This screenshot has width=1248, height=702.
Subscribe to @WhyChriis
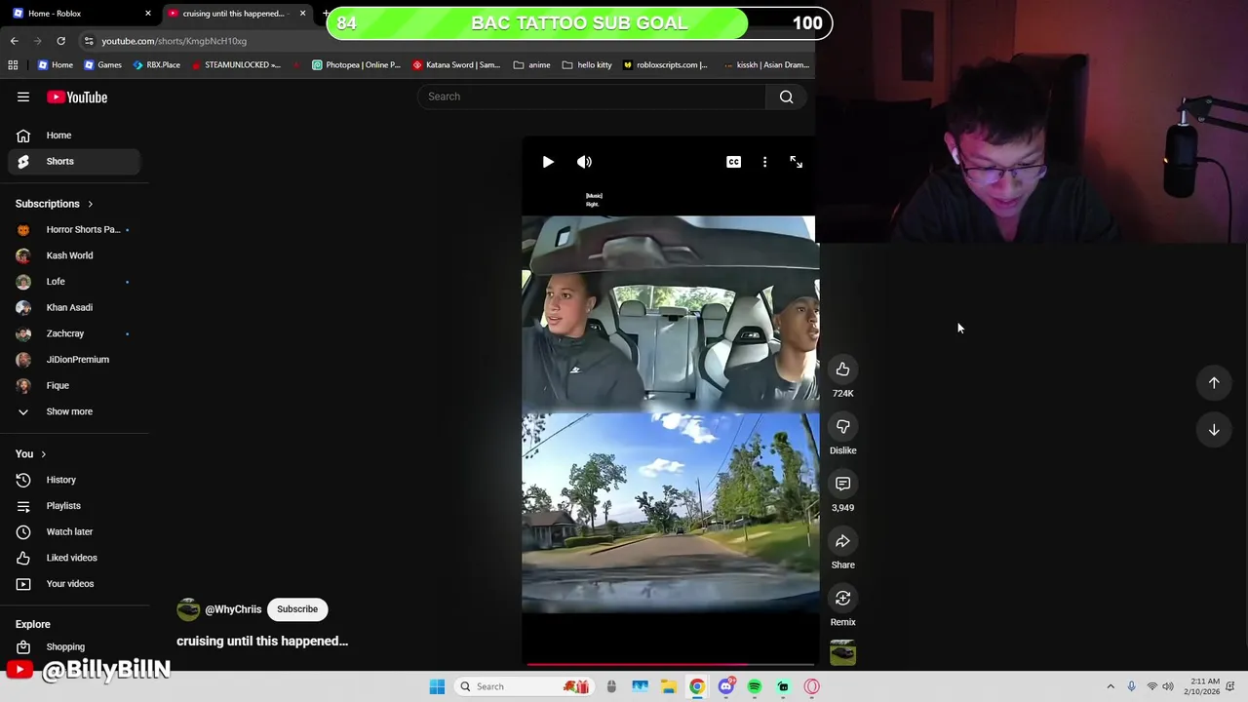(297, 609)
